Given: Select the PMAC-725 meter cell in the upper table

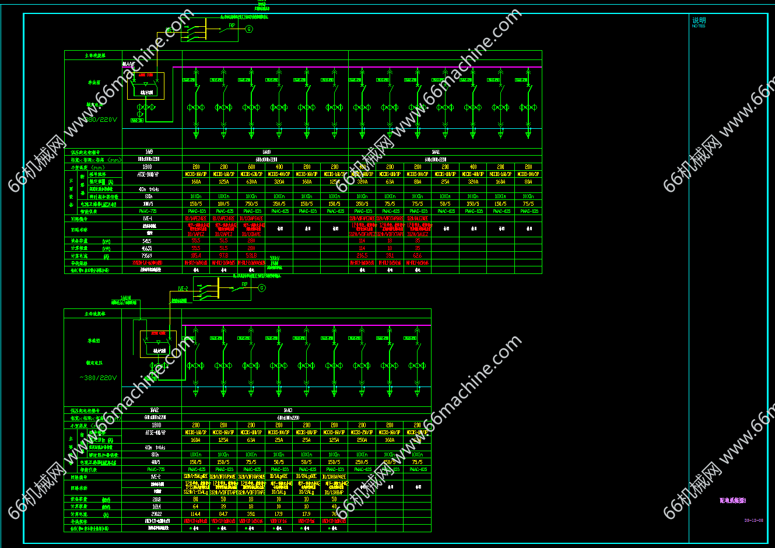Looking at the screenshot, I should click(x=148, y=211).
